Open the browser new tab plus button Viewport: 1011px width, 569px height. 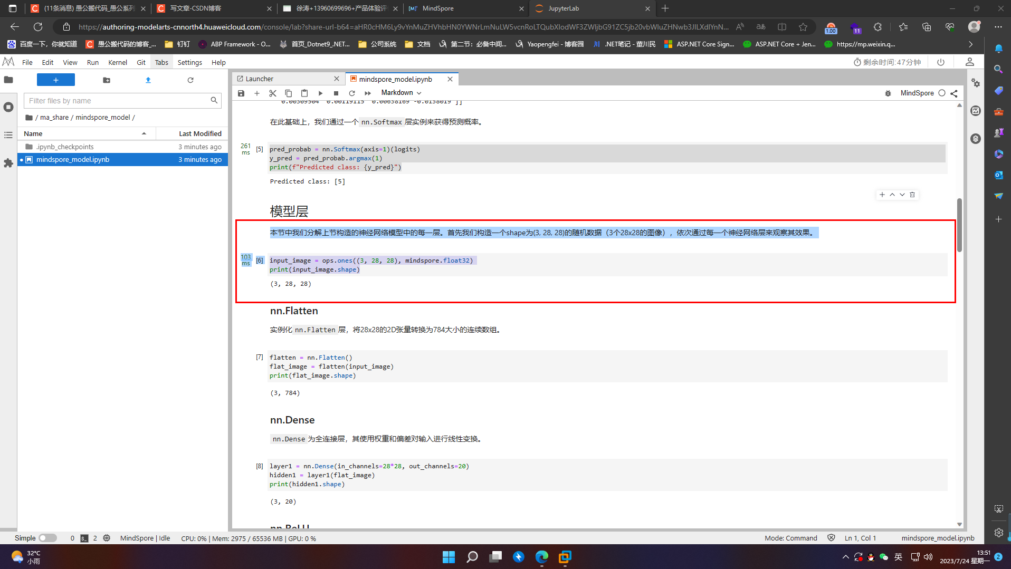pyautogui.click(x=665, y=8)
